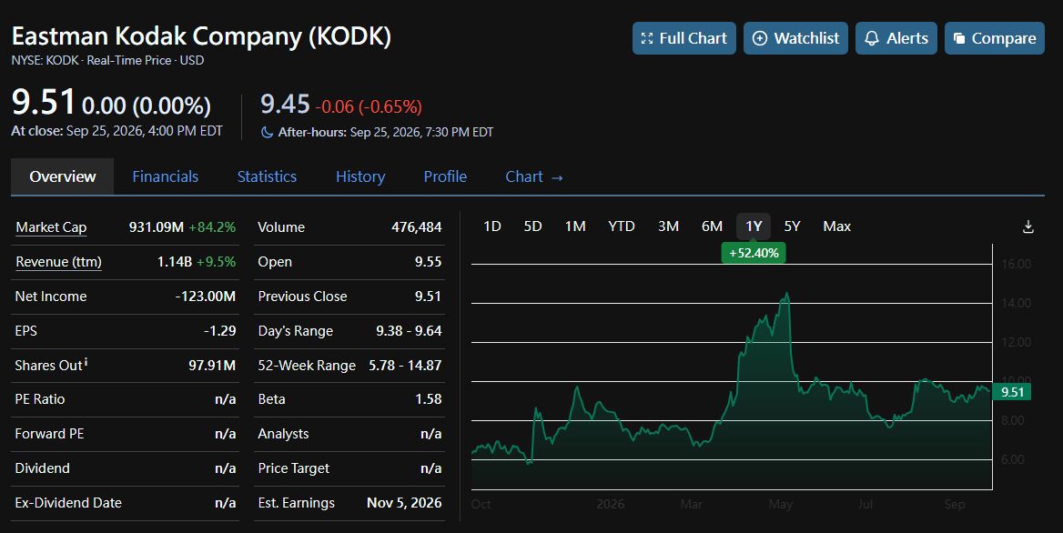
Task: Select the Overview tab
Action: [63, 176]
